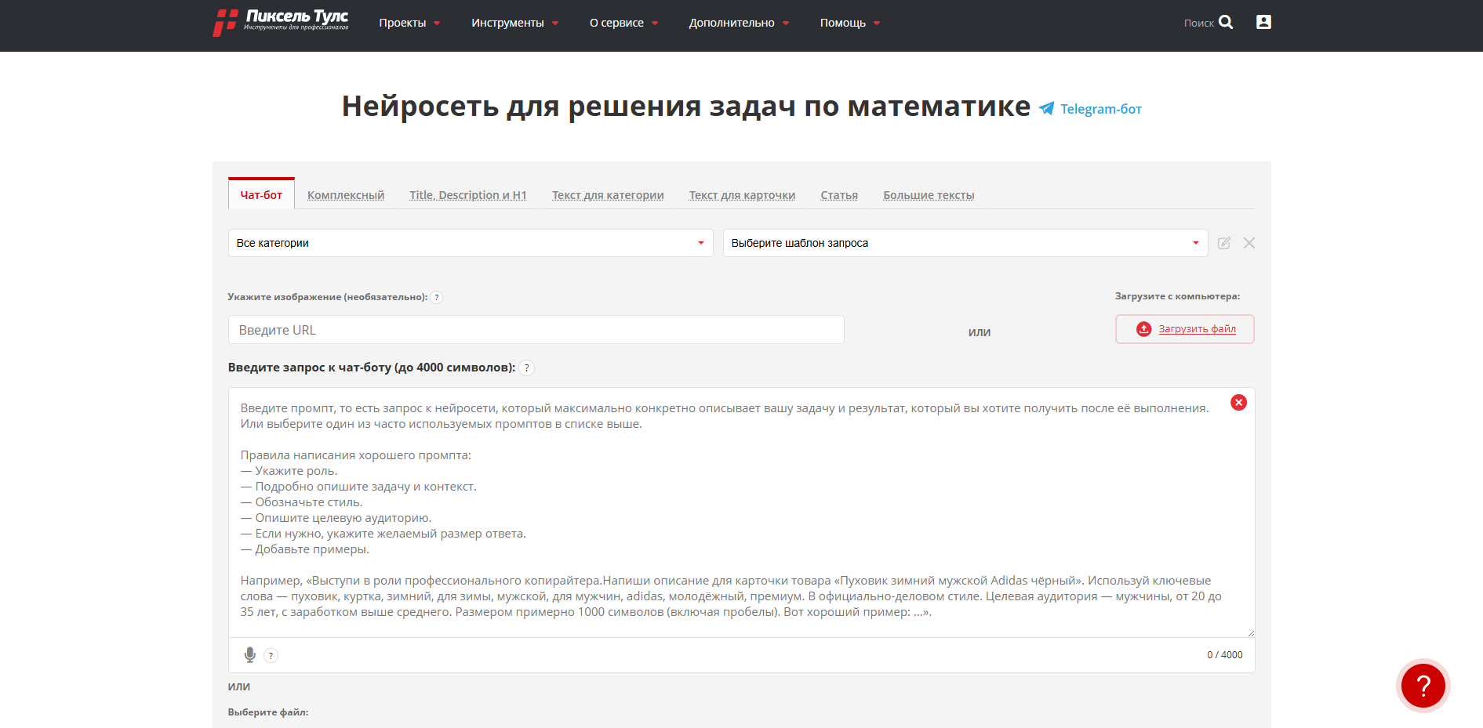
Task: Open the red help question button
Action: pyautogui.click(x=1423, y=686)
